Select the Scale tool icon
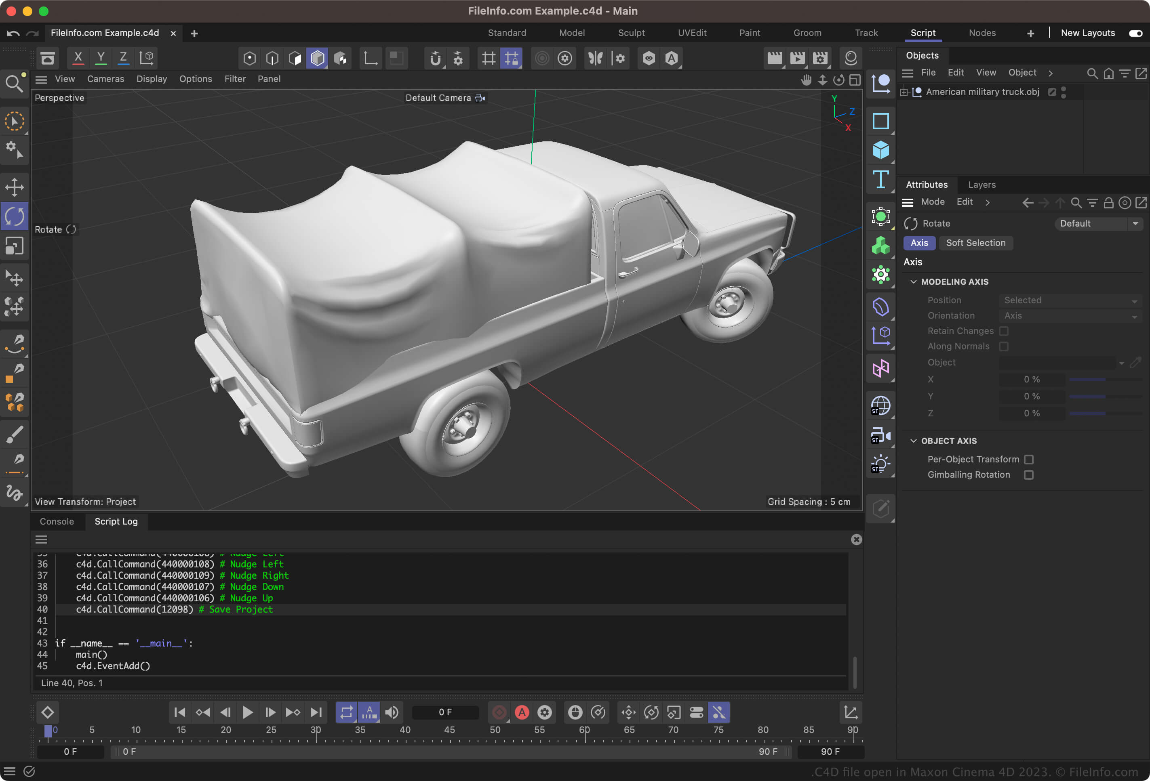Viewport: 1150px width, 781px height. pos(15,247)
